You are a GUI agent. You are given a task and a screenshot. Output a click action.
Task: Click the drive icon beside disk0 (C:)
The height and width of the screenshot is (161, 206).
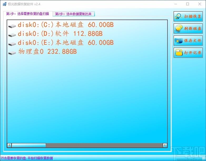click(x=12, y=26)
